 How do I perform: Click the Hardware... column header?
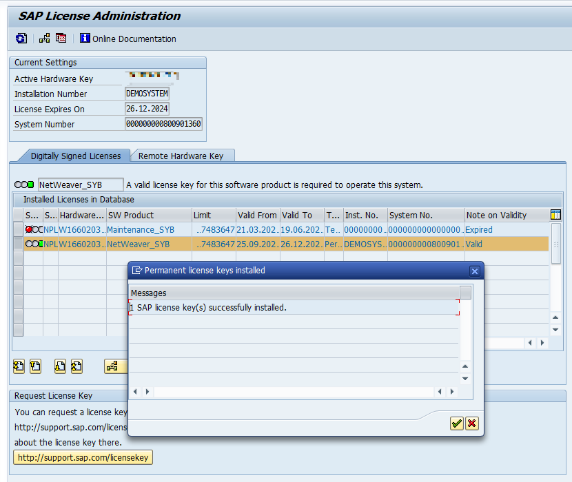tap(82, 215)
